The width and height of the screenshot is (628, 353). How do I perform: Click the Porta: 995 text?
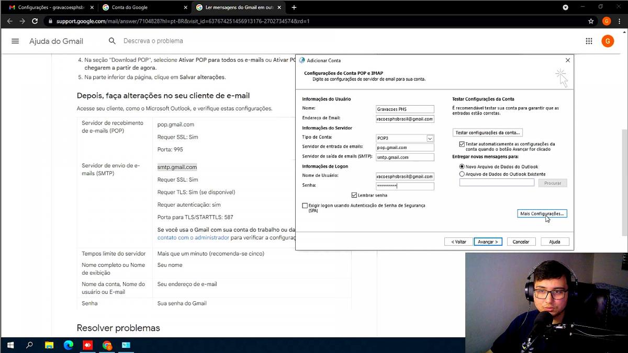coord(170,150)
